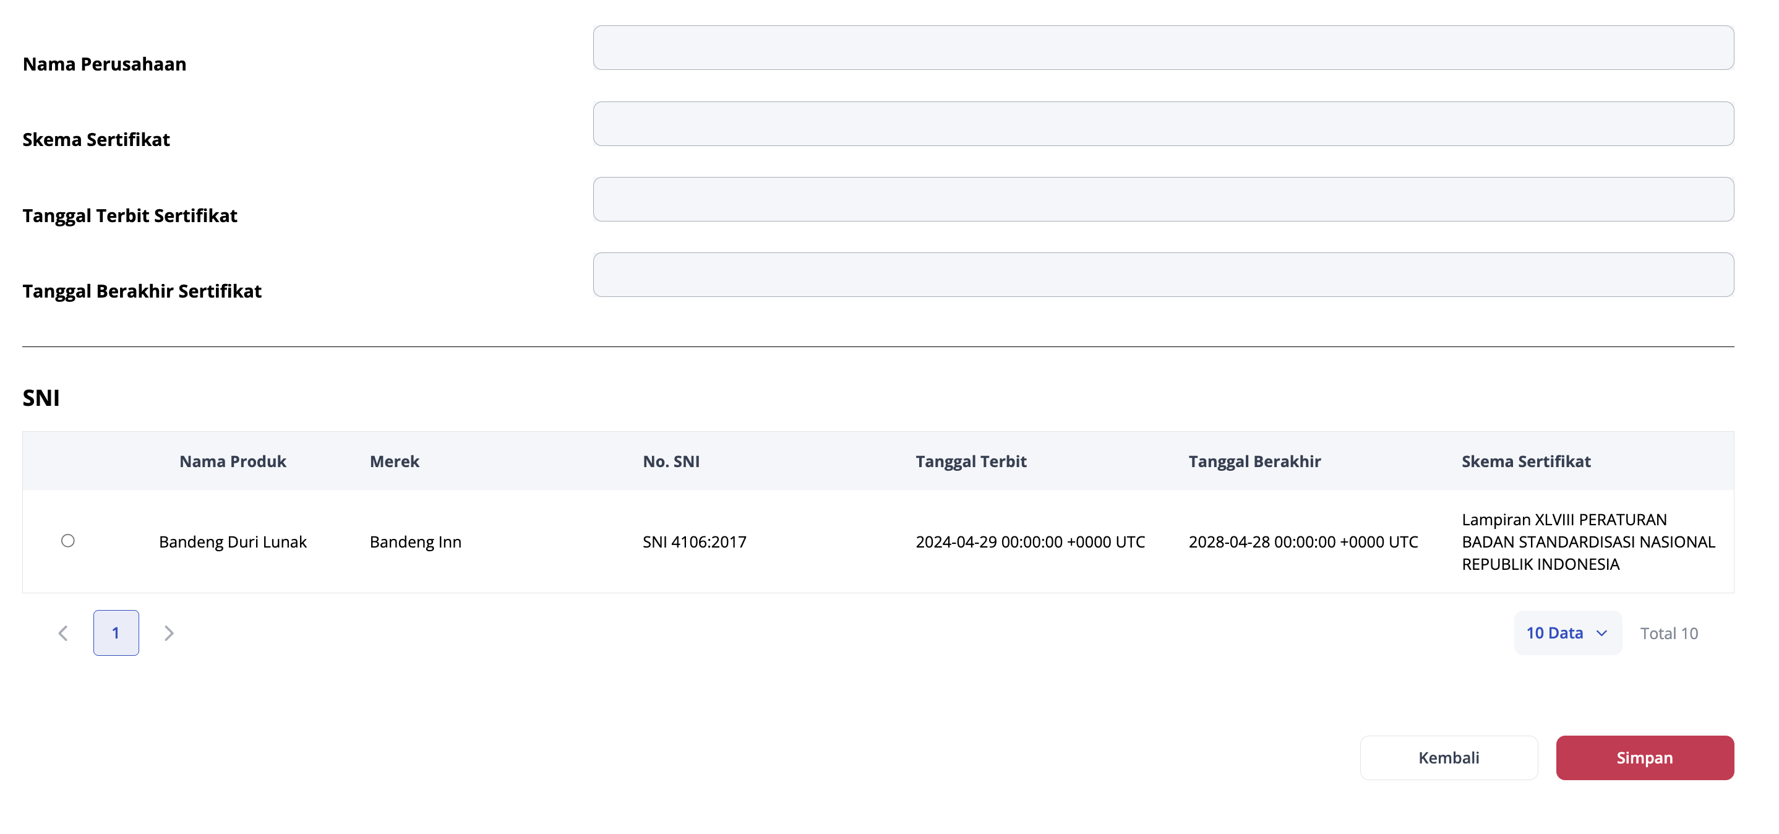Click page number 1

coord(116,633)
